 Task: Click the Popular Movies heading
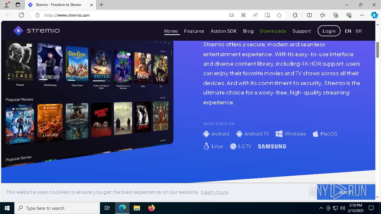[x=19, y=100]
